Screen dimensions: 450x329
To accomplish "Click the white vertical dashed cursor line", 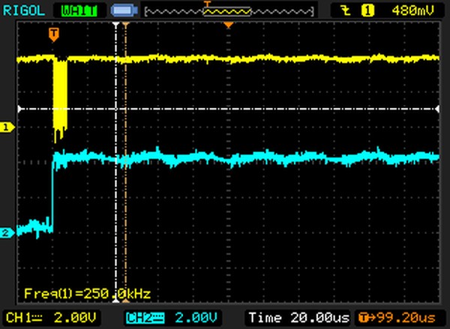I will click(x=115, y=187).
